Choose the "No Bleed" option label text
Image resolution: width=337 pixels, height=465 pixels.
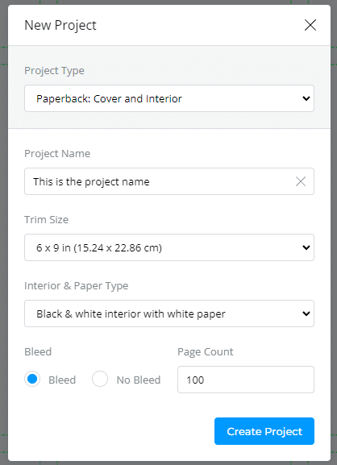[139, 380]
